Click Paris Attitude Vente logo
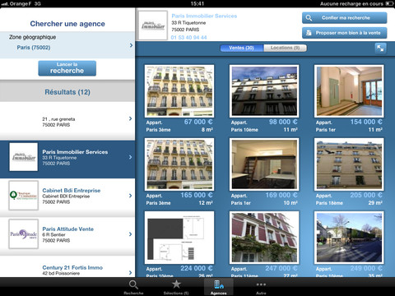 (24, 234)
